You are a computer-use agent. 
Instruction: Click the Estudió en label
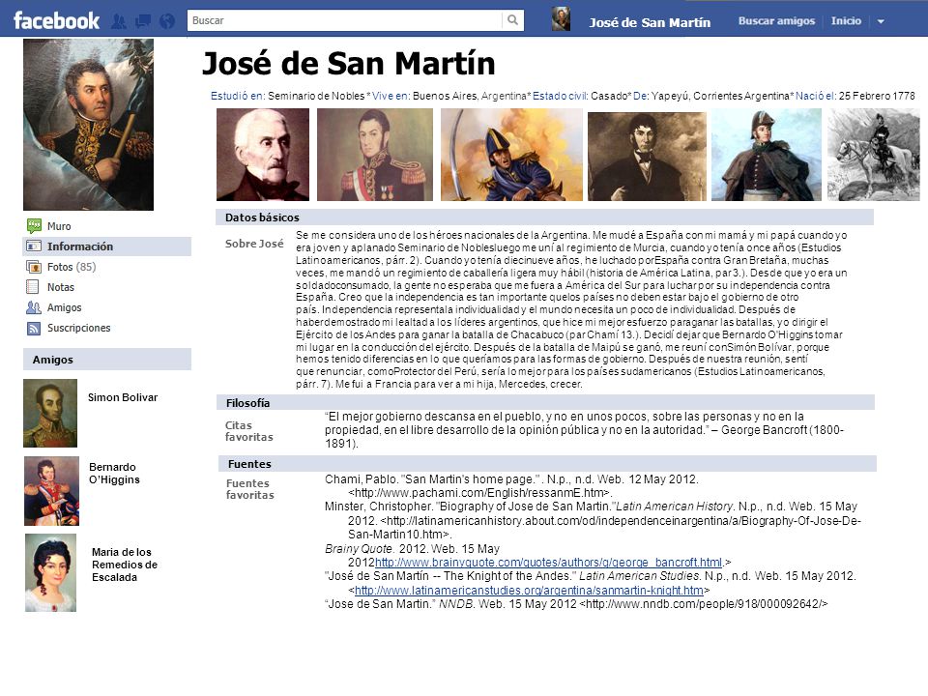point(238,96)
